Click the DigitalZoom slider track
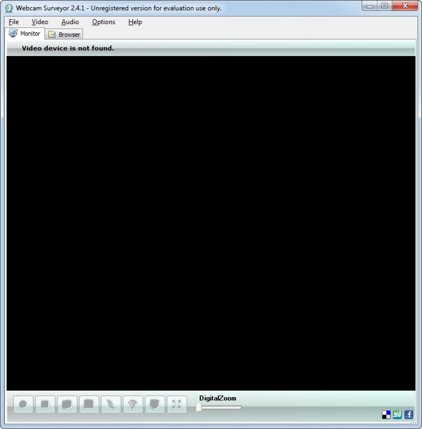The image size is (422, 429). (221, 408)
